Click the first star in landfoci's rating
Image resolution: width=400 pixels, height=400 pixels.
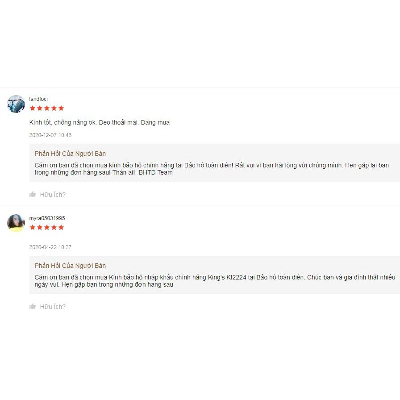[33, 108]
